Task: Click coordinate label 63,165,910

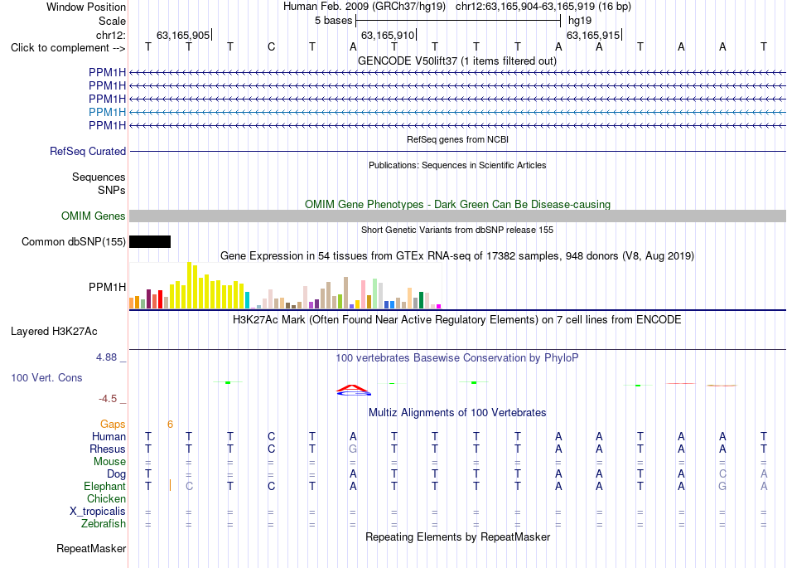Action: tap(388, 35)
